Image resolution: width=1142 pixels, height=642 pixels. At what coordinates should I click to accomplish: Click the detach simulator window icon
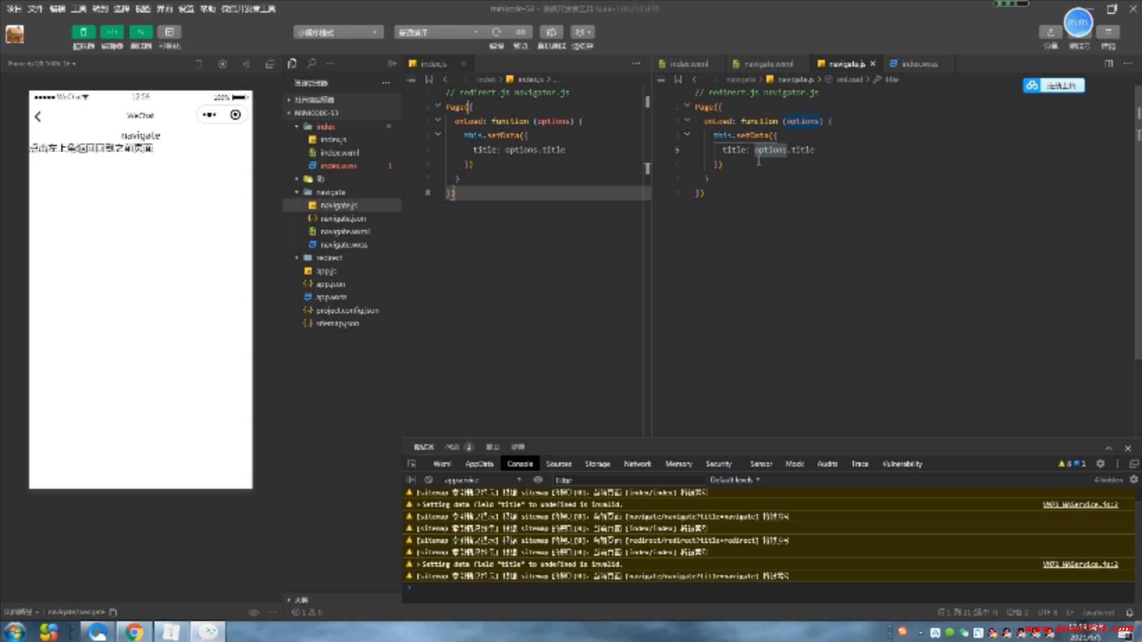[270, 64]
